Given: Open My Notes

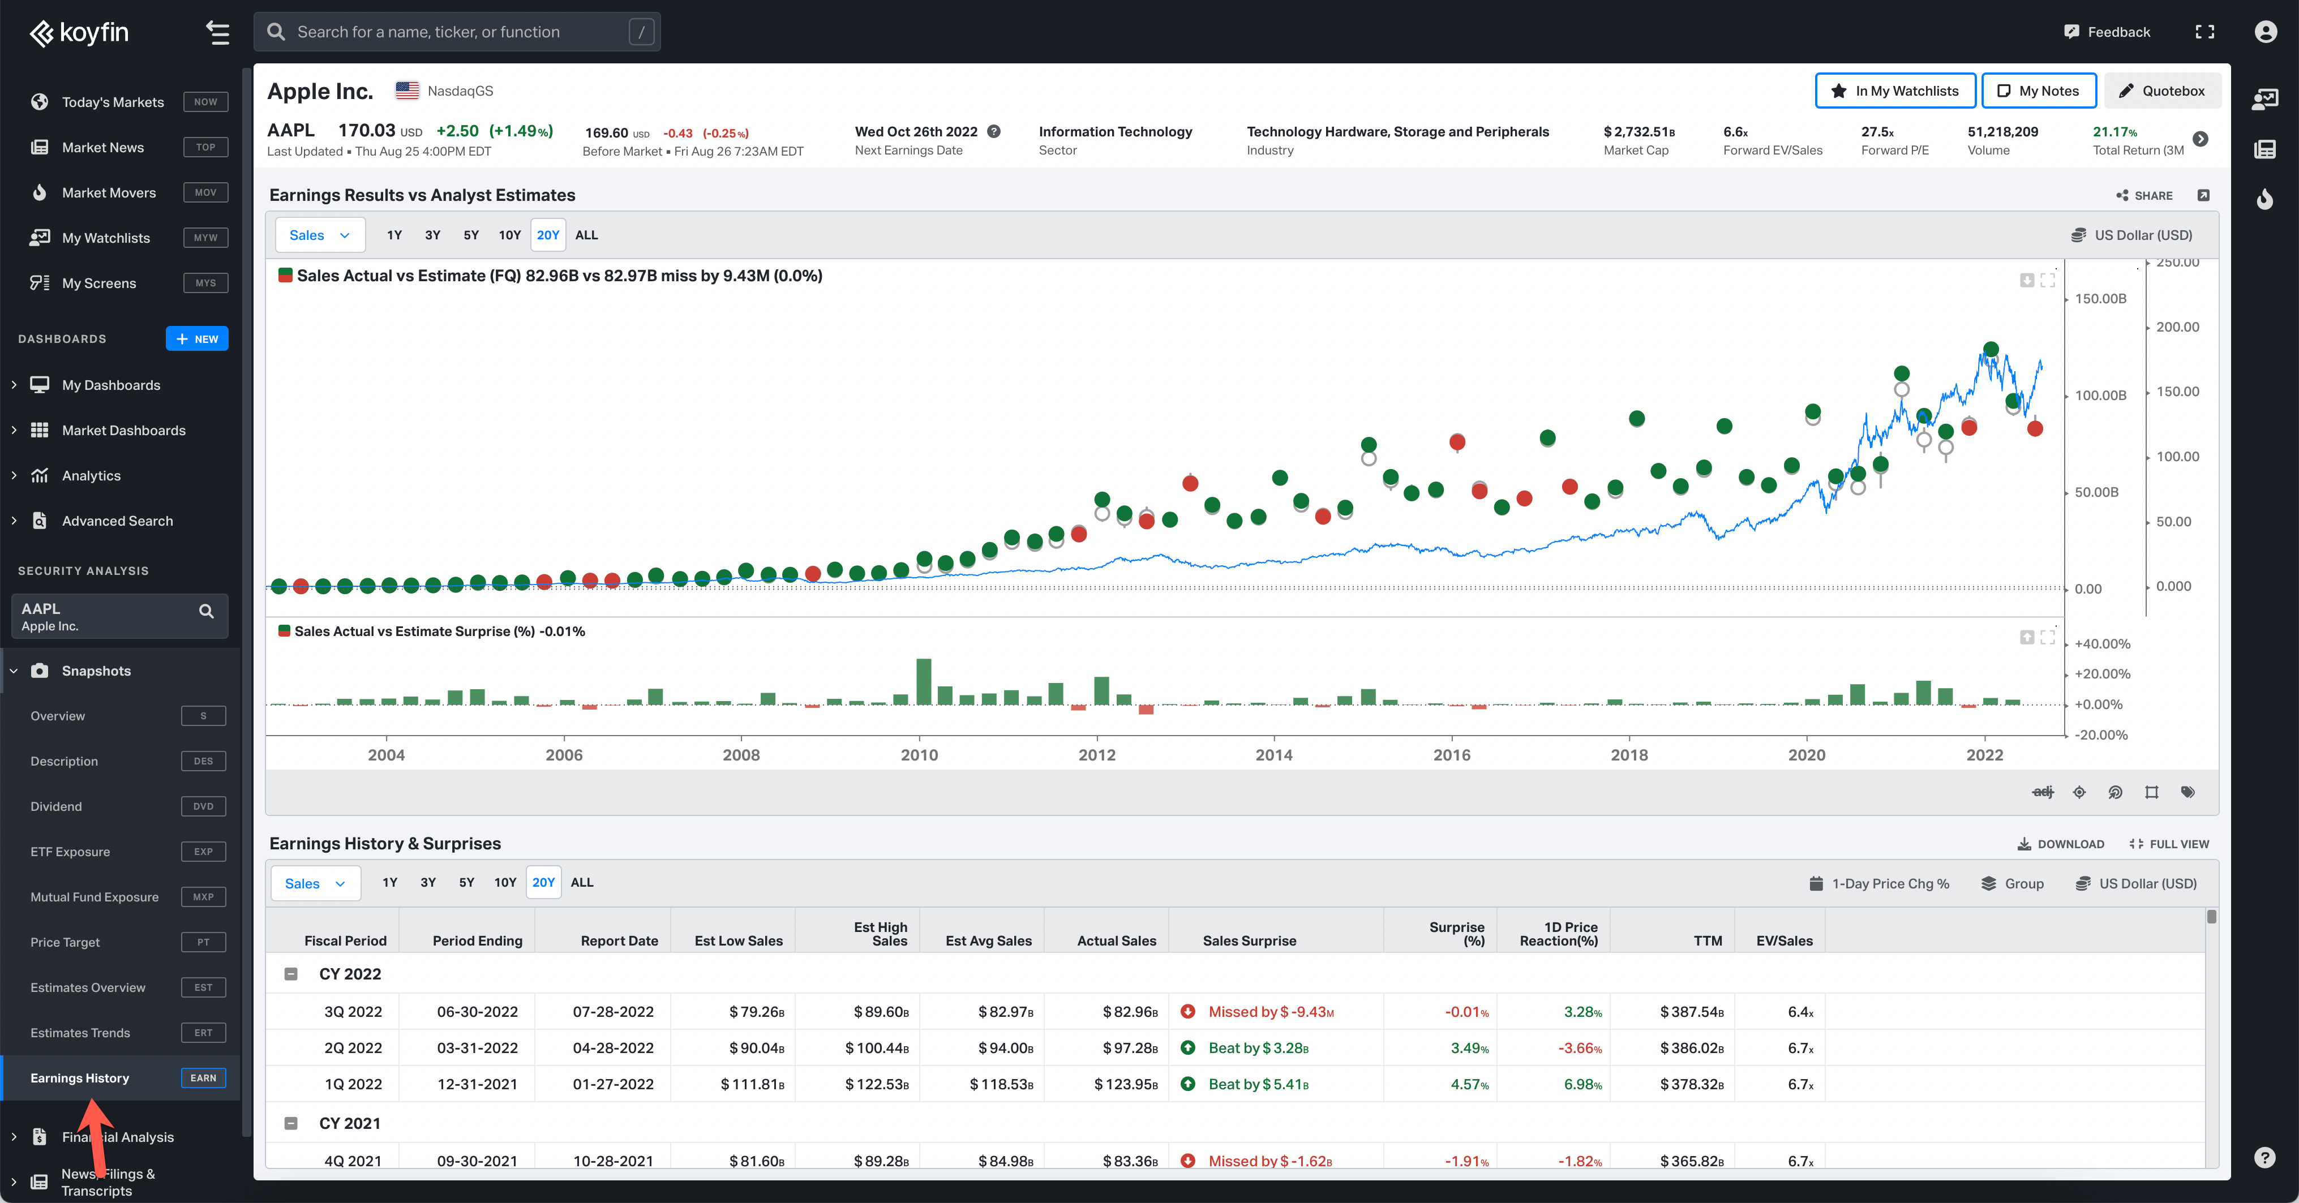Looking at the screenshot, I should coord(2039,91).
